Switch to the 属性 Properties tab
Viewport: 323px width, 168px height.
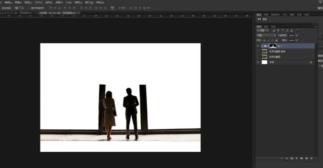[x=259, y=15]
